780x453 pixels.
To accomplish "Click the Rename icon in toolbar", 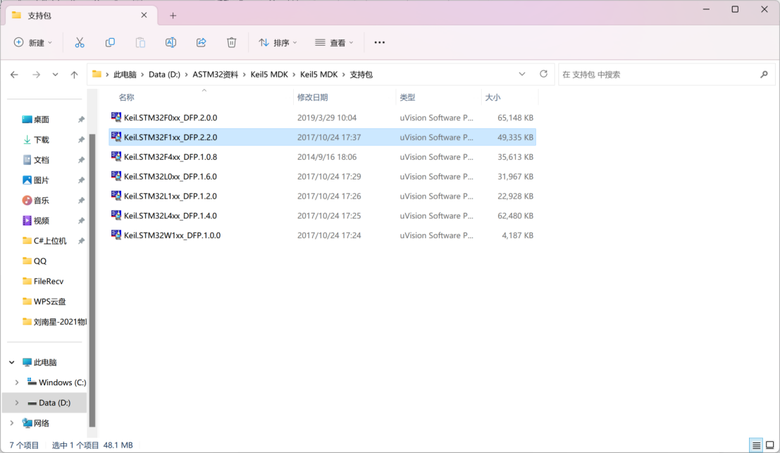I will click(x=171, y=43).
